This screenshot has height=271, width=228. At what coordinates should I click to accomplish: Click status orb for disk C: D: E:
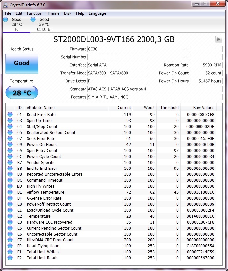tap(33, 19)
